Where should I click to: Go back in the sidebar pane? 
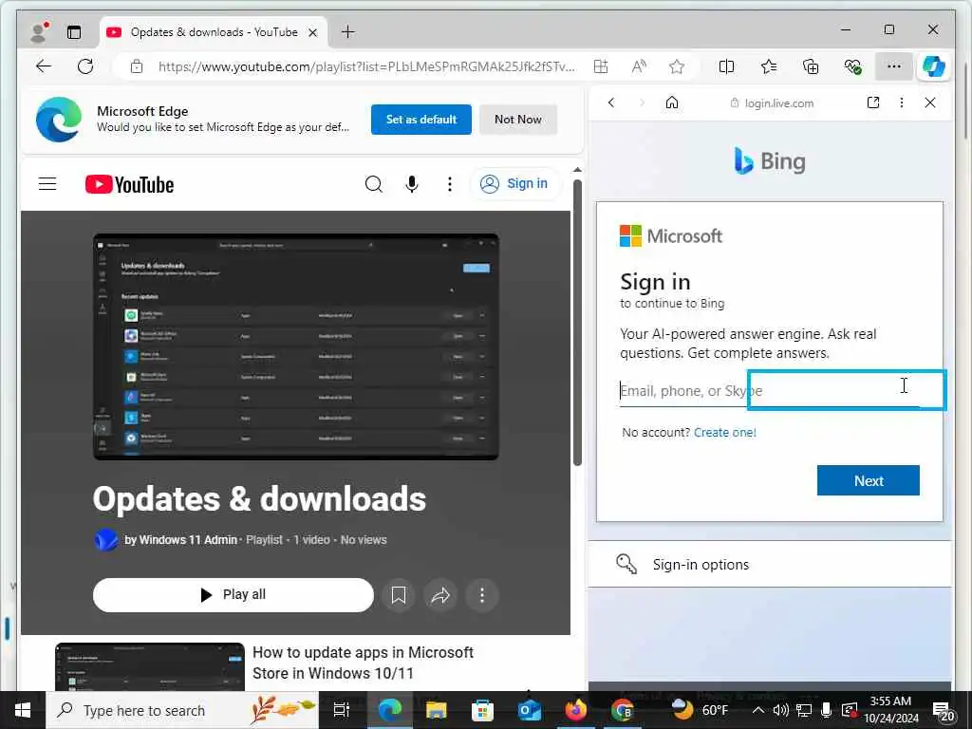click(x=611, y=103)
